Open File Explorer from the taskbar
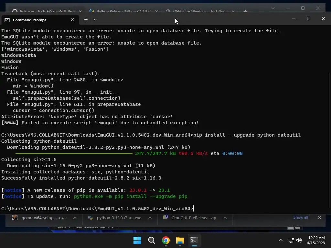 point(180,240)
